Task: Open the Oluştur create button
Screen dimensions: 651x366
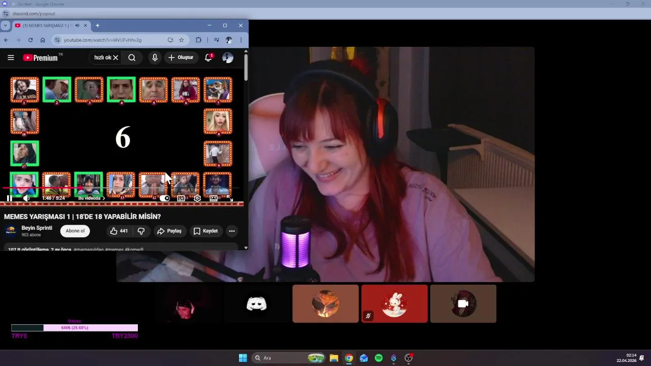Action: pos(181,57)
